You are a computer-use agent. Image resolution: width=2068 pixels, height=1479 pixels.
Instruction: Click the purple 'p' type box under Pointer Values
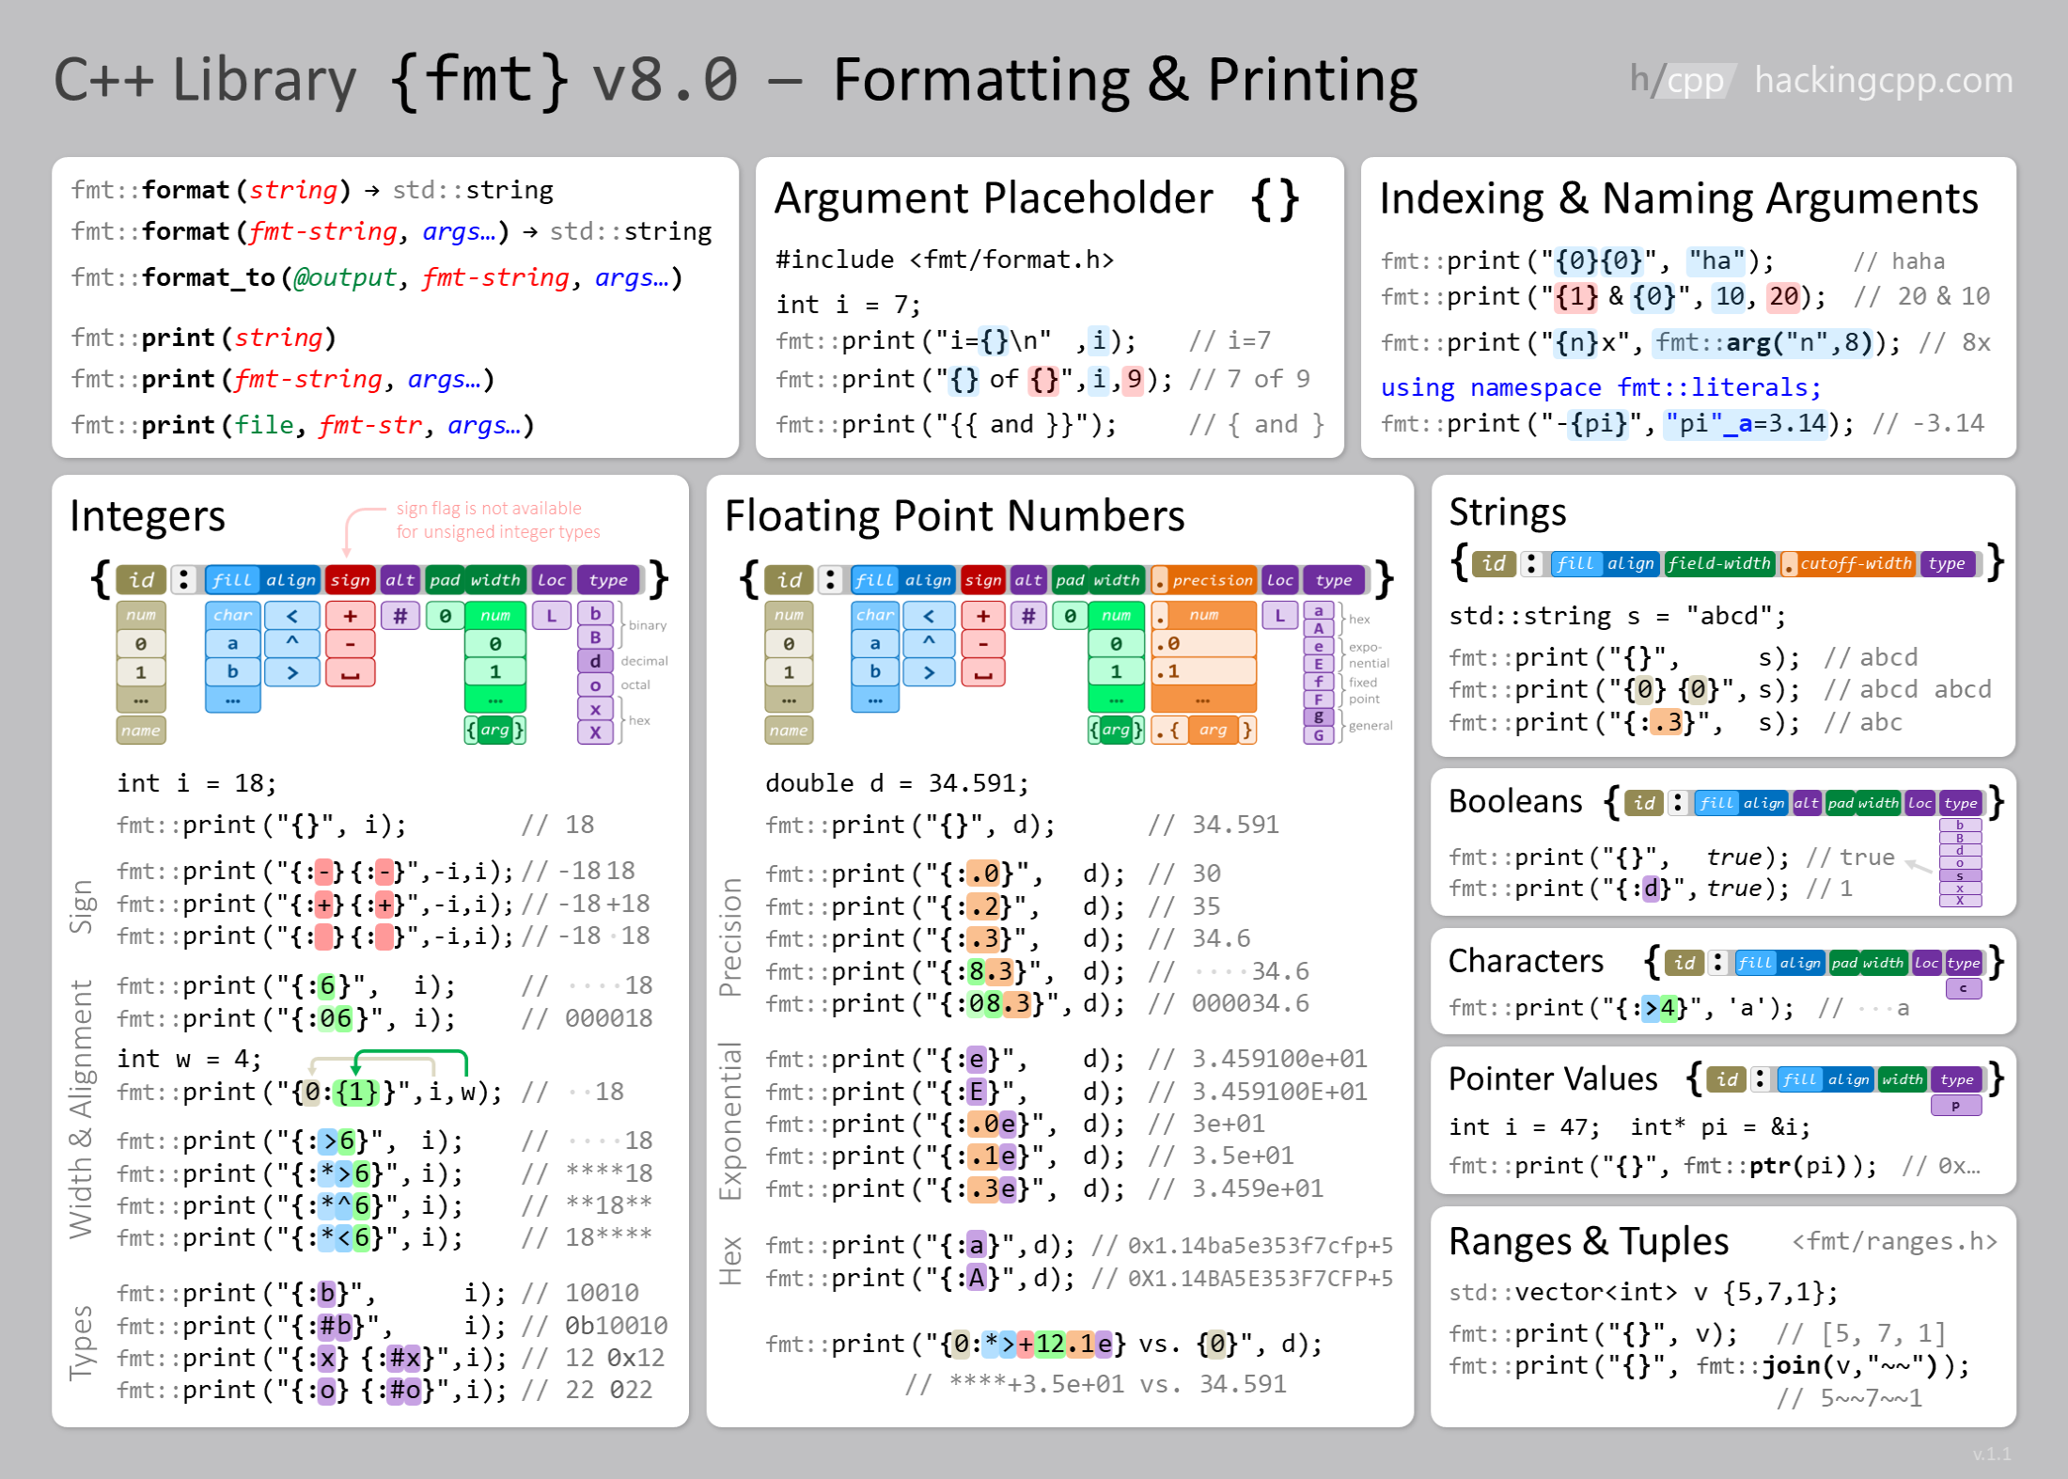tap(1955, 1106)
